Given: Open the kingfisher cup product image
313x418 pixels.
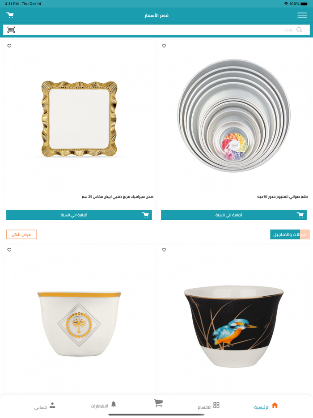Looking at the screenshot, I should [x=233, y=326].
